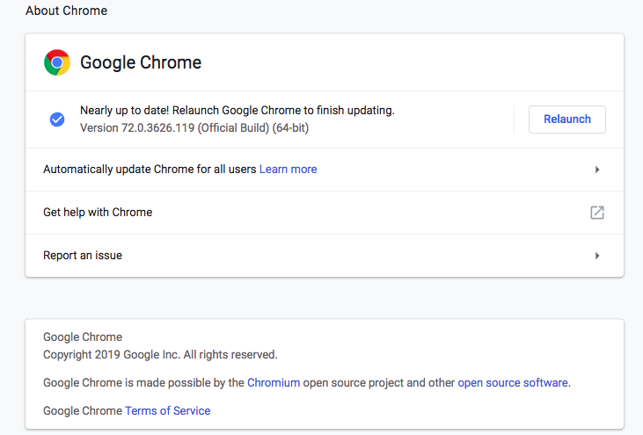The image size is (643, 435).
Task: Click the Copyright 2019 Google Inc. line
Action: click(160, 354)
